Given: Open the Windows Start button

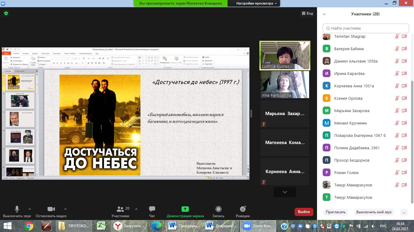Looking at the screenshot, I should [x=7, y=226].
